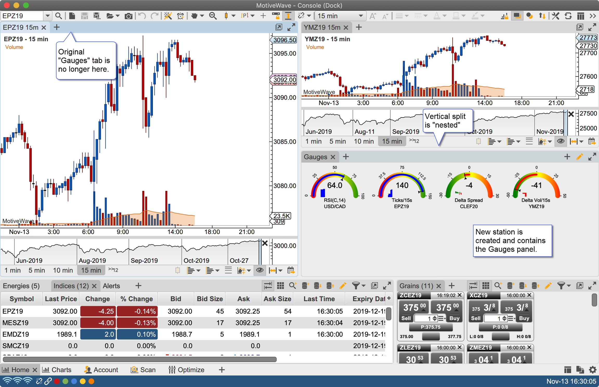The height and width of the screenshot is (387, 599).
Task: Select 10 min bar size under EPZ19 chart
Action: tap(63, 270)
